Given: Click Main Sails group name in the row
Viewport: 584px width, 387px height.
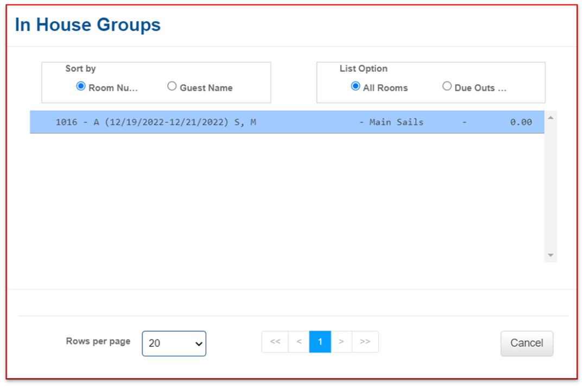Looking at the screenshot, I should (x=396, y=123).
